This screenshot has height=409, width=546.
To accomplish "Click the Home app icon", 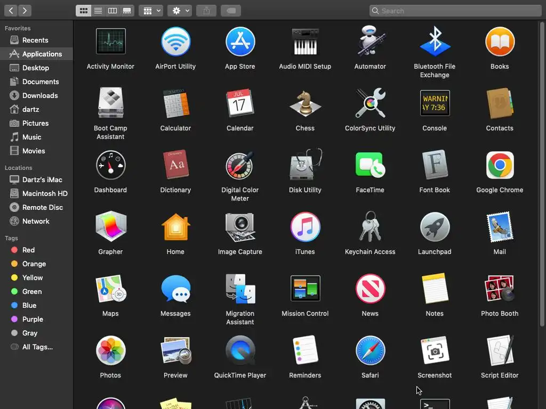I will click(x=176, y=226).
